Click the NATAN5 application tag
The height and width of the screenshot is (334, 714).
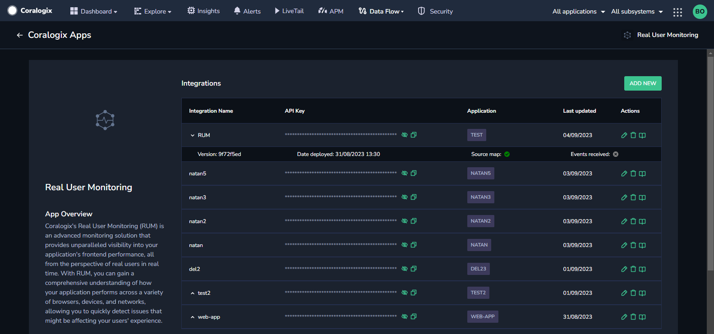pyautogui.click(x=481, y=173)
